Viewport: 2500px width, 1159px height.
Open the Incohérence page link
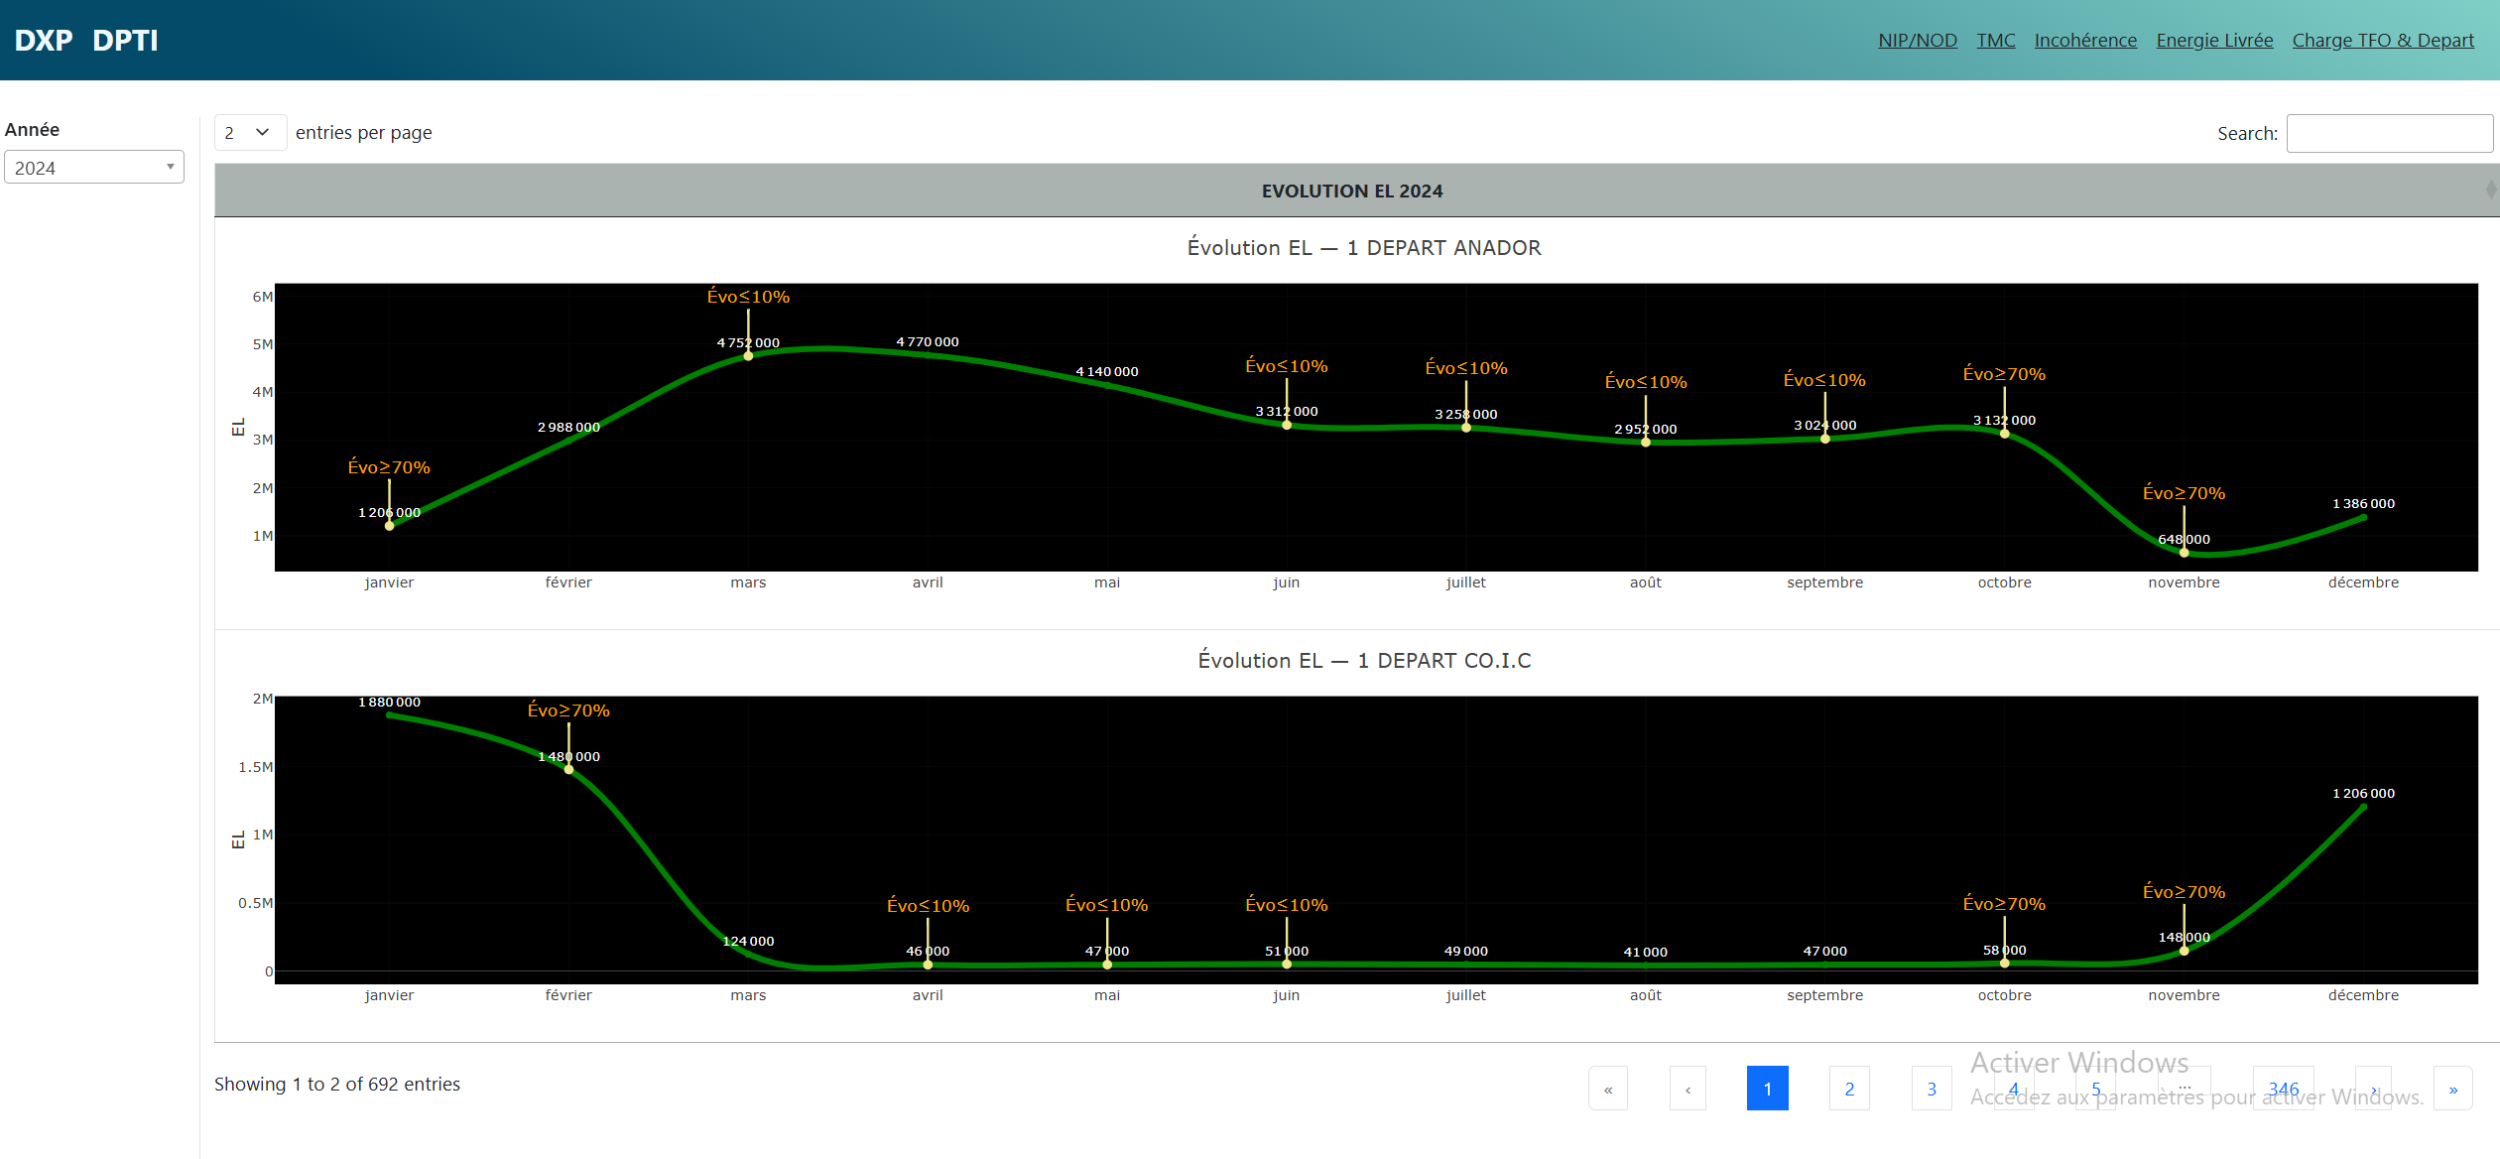coord(2085,41)
